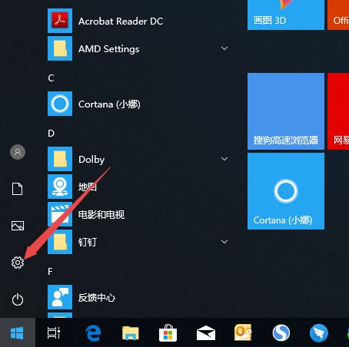Open the Documents icon in Start sidebar

(x=18, y=189)
